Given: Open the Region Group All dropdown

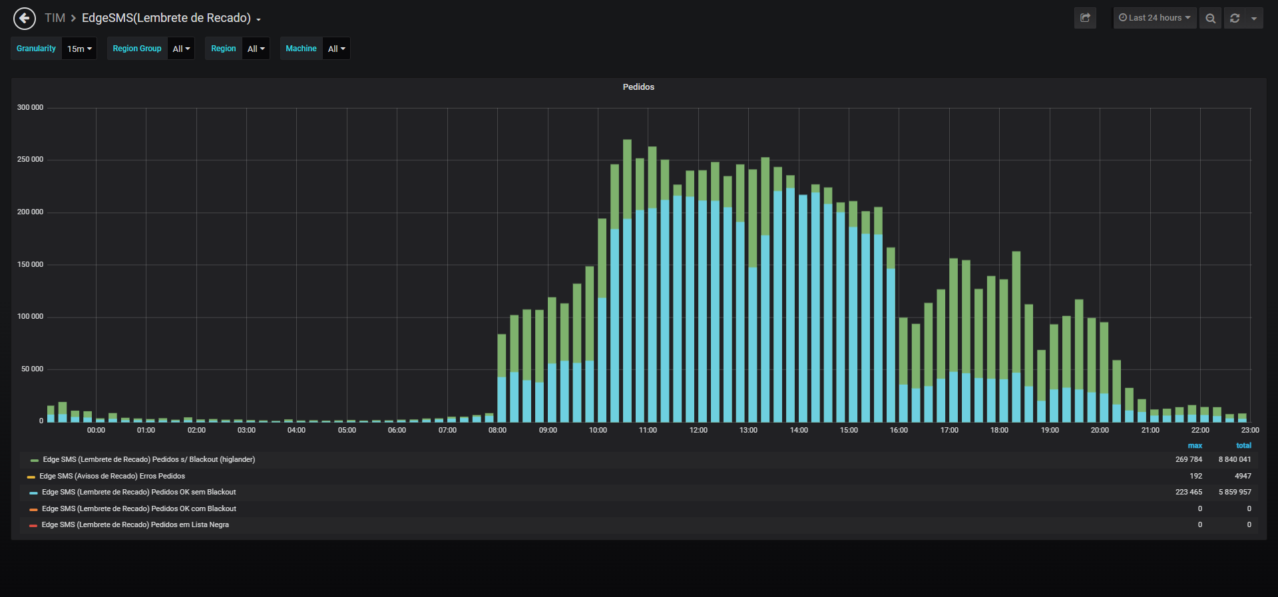Looking at the screenshot, I should (181, 49).
